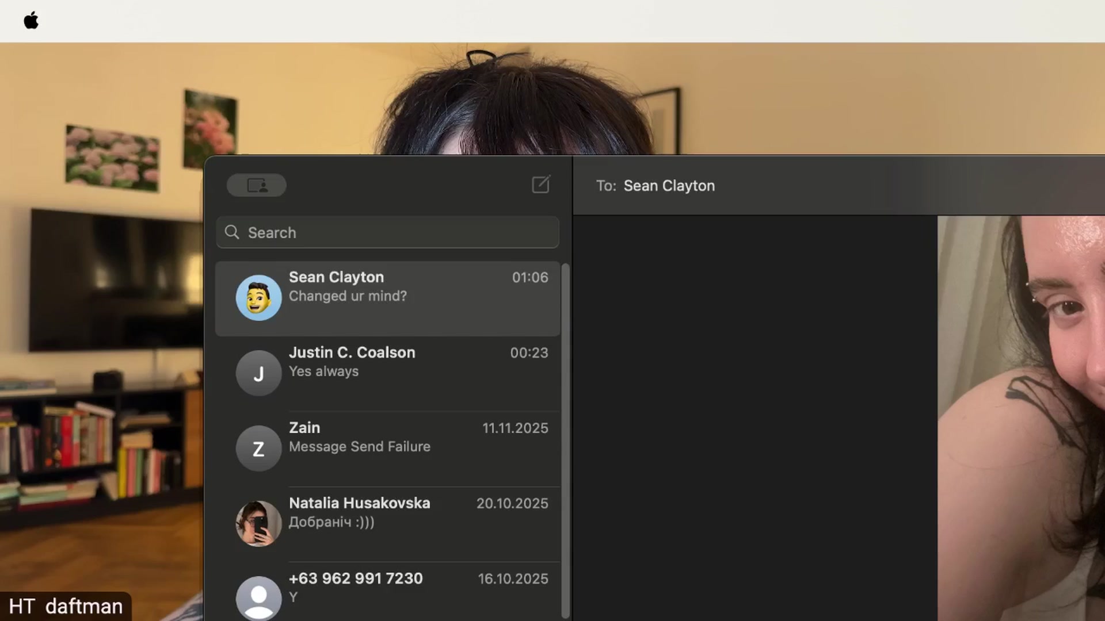The height and width of the screenshot is (621, 1105).
Task: Open the Zain conversation
Action: point(387,449)
